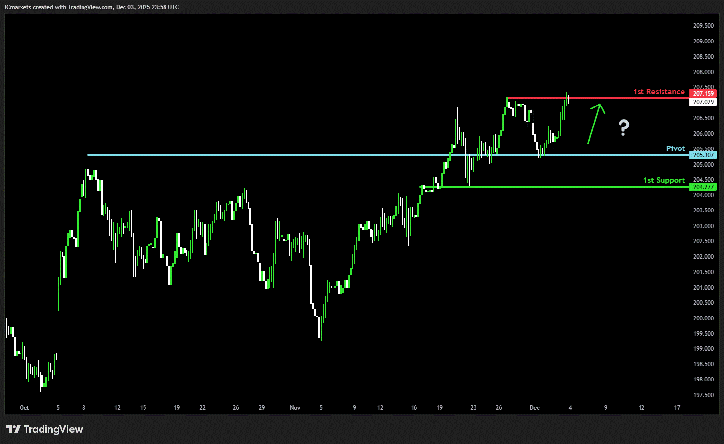Click the 209.500 price axis label
Image resolution: width=724 pixels, height=444 pixels.
pyautogui.click(x=703, y=26)
